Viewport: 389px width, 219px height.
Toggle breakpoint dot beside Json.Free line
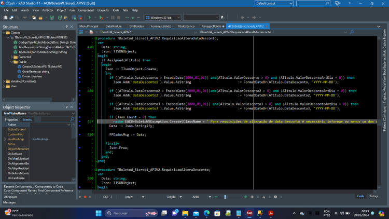point(79,148)
